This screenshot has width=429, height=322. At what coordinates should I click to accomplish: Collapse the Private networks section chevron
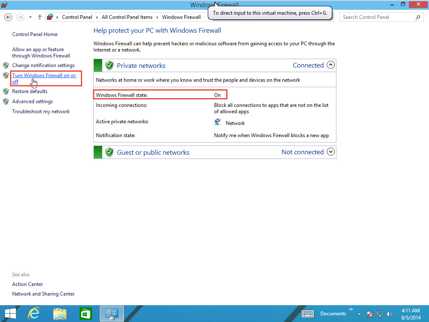point(331,65)
